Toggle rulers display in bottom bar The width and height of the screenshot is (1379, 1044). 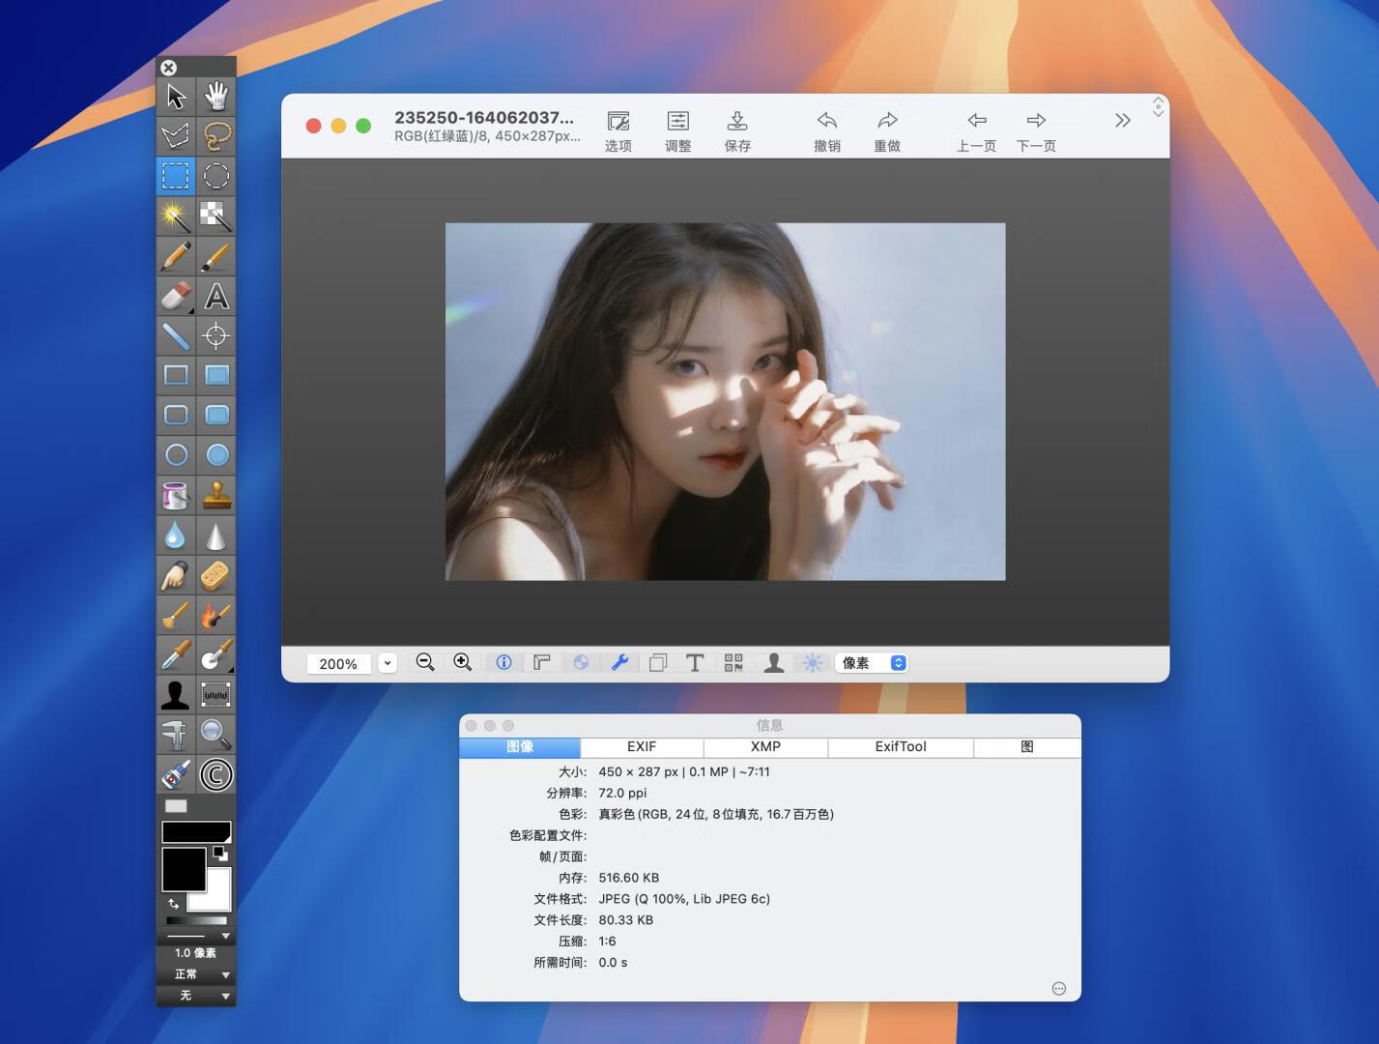[542, 662]
